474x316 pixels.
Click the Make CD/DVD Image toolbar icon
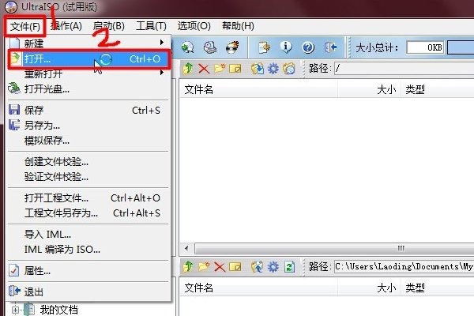pos(187,47)
